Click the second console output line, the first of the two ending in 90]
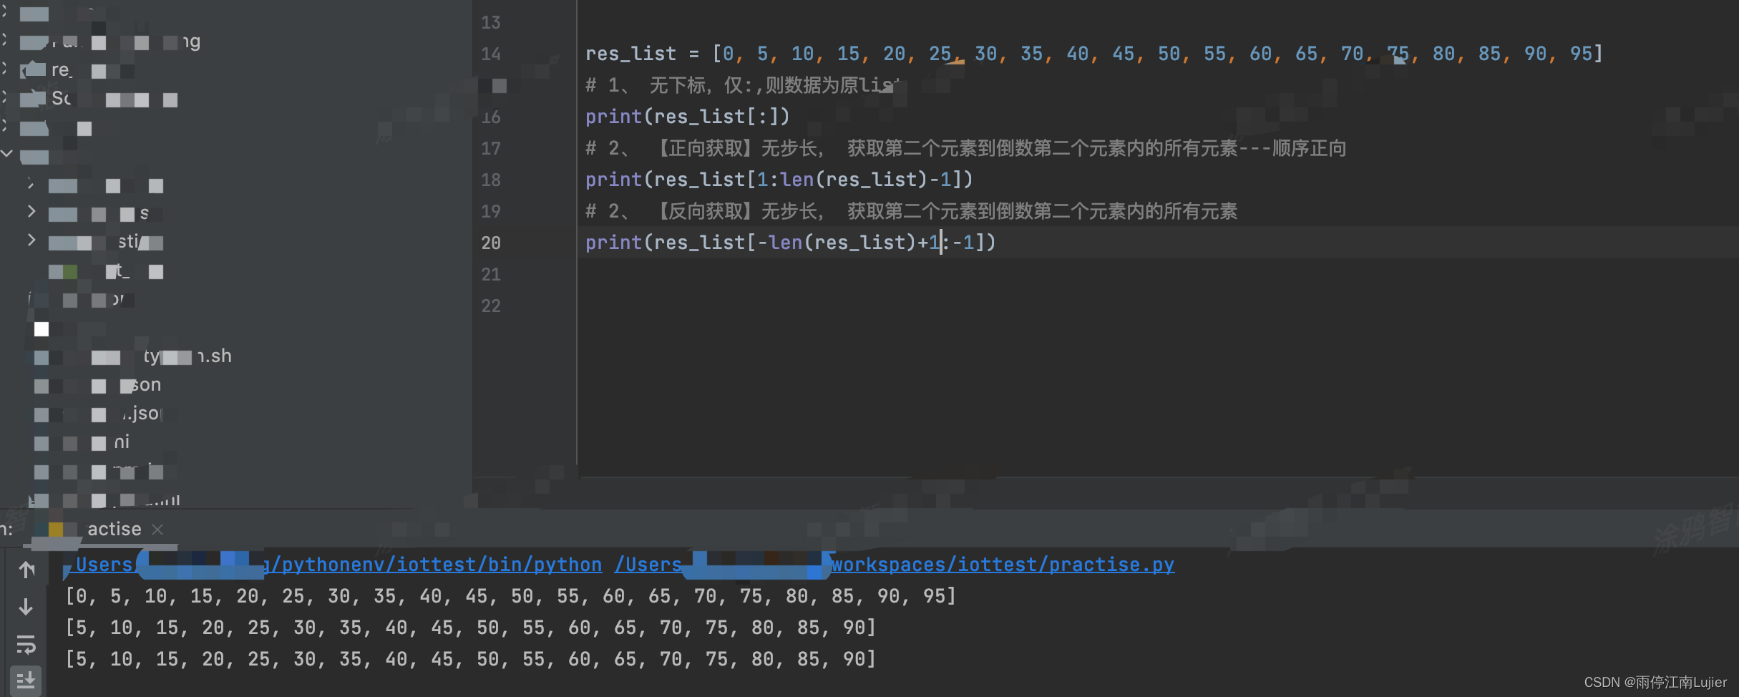The height and width of the screenshot is (697, 1739). pyautogui.click(x=470, y=628)
